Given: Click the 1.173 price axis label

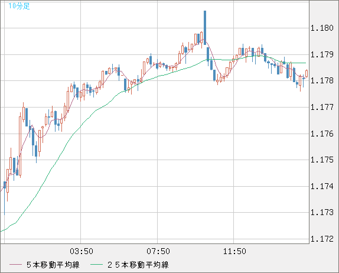Looking at the screenshot, I should click(322, 212).
